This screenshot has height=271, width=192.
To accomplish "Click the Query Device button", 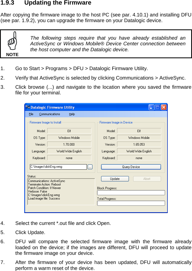I will [x=131, y=167].
